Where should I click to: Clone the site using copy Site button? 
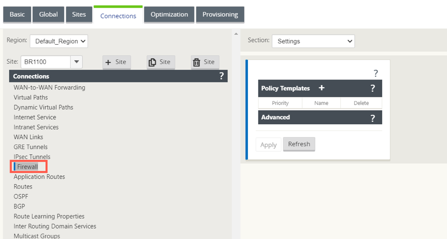click(x=161, y=62)
